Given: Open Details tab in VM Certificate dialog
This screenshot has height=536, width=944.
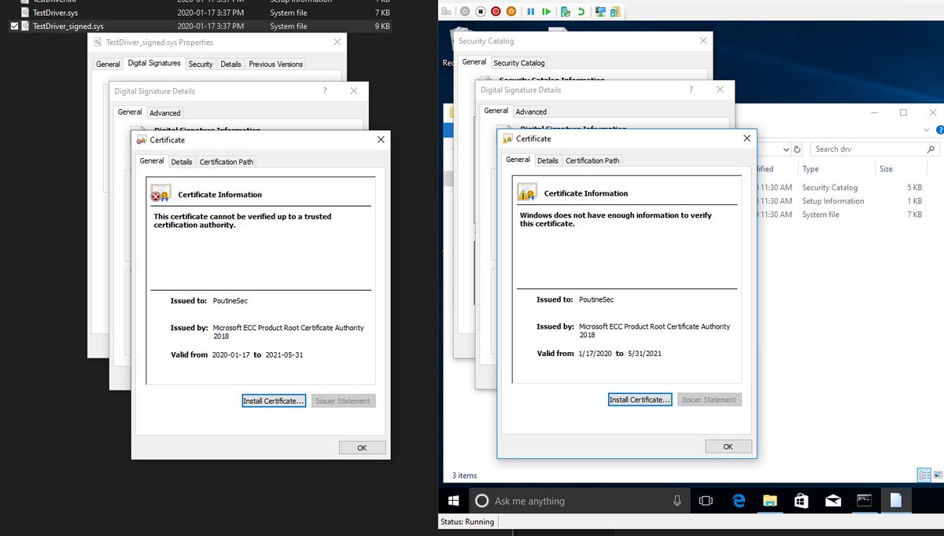Looking at the screenshot, I should (x=548, y=160).
